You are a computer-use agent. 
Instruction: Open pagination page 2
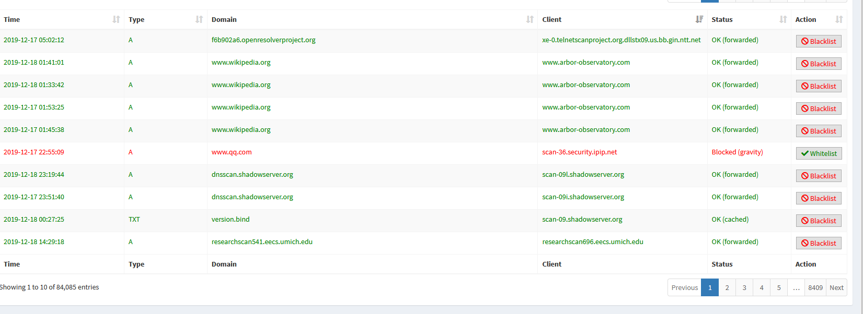point(727,287)
